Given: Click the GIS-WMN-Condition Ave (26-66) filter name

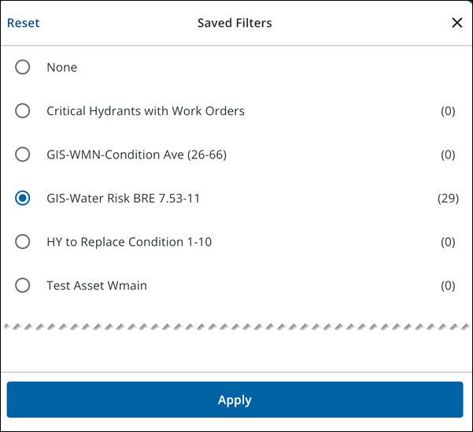Looking at the screenshot, I should [x=136, y=155].
